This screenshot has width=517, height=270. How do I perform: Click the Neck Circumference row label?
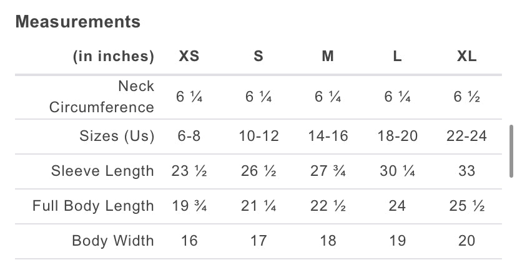pos(101,97)
